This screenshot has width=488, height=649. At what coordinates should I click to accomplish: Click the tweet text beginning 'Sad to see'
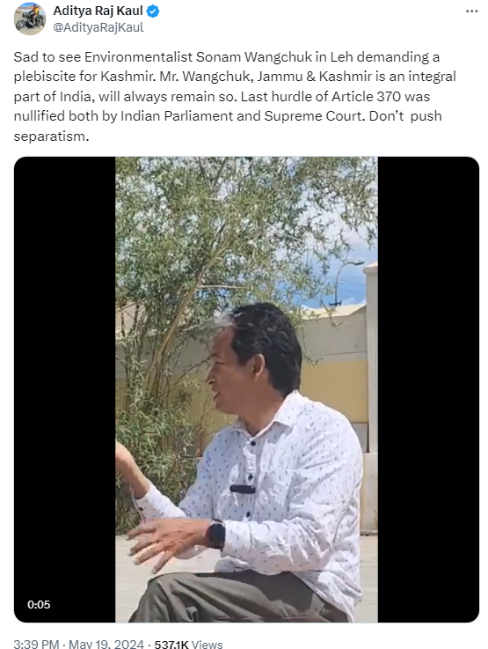coord(235,97)
